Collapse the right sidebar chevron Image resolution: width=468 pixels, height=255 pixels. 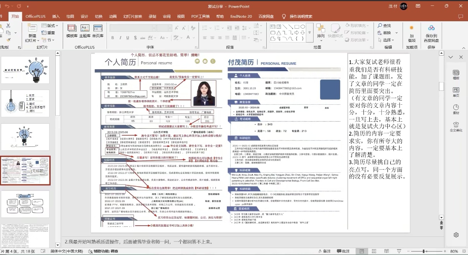click(451, 57)
